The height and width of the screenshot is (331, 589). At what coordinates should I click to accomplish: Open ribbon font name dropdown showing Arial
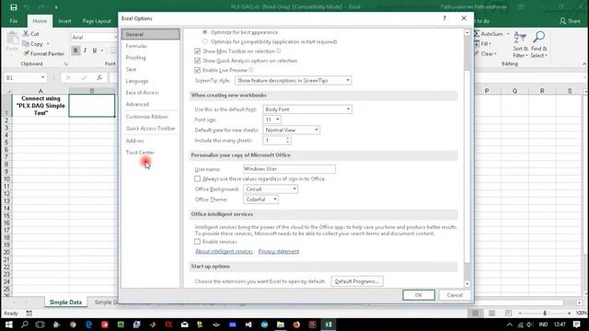pyautogui.click(x=115, y=37)
